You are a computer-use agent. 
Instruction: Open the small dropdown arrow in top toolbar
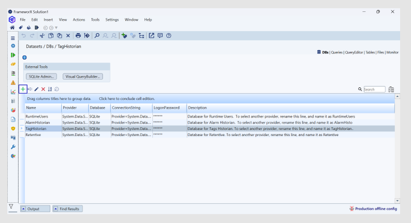tap(56, 27)
